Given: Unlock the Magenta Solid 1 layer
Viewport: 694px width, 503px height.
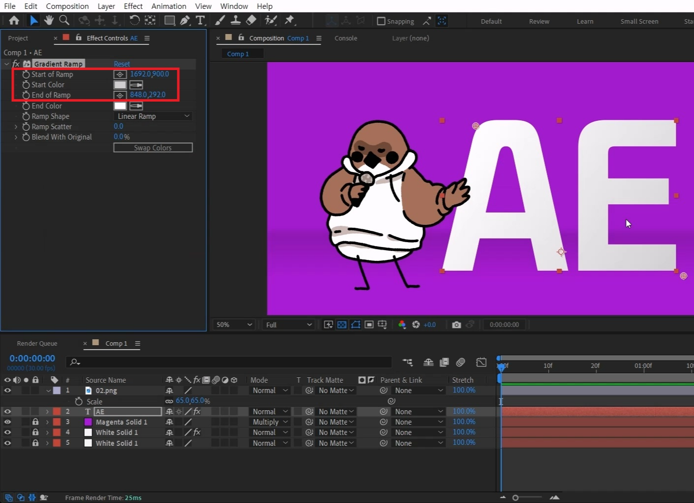Looking at the screenshot, I should point(35,422).
